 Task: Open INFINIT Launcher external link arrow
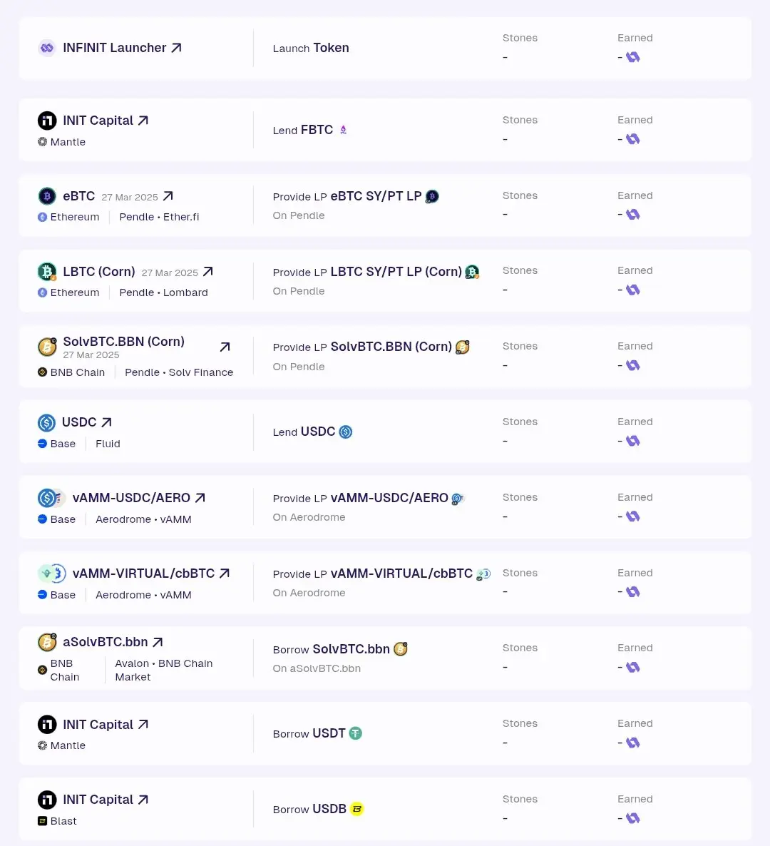click(176, 48)
